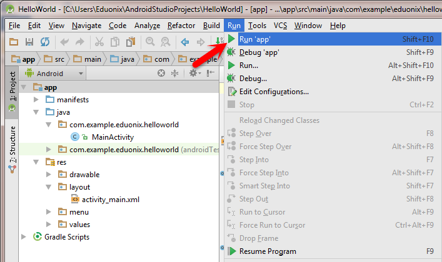Image resolution: width=442 pixels, height=262 pixels.
Task: Open the Edit menu
Action: pos(34,26)
